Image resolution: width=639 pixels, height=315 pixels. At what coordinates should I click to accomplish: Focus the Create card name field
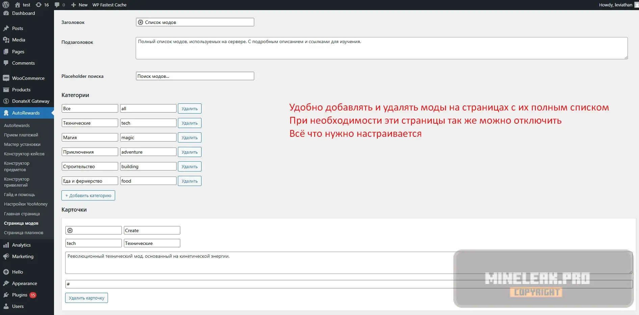[x=152, y=230]
